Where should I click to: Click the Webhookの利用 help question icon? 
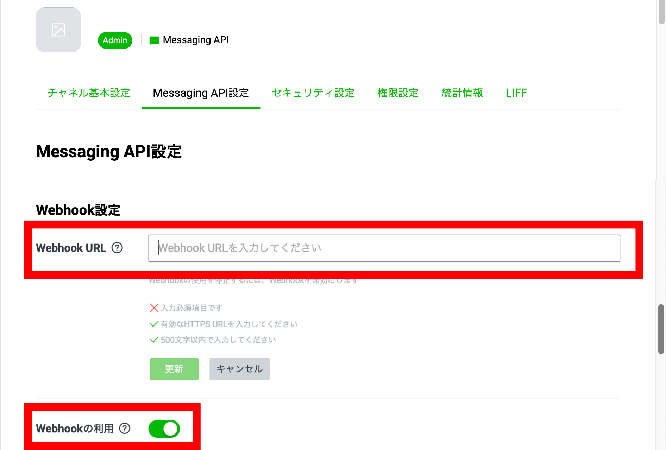point(125,429)
